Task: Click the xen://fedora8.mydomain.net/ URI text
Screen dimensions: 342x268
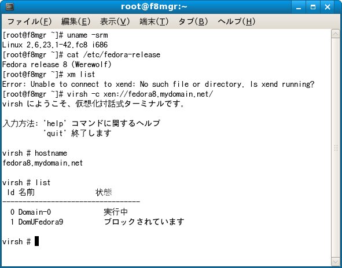Action: tap(158, 94)
